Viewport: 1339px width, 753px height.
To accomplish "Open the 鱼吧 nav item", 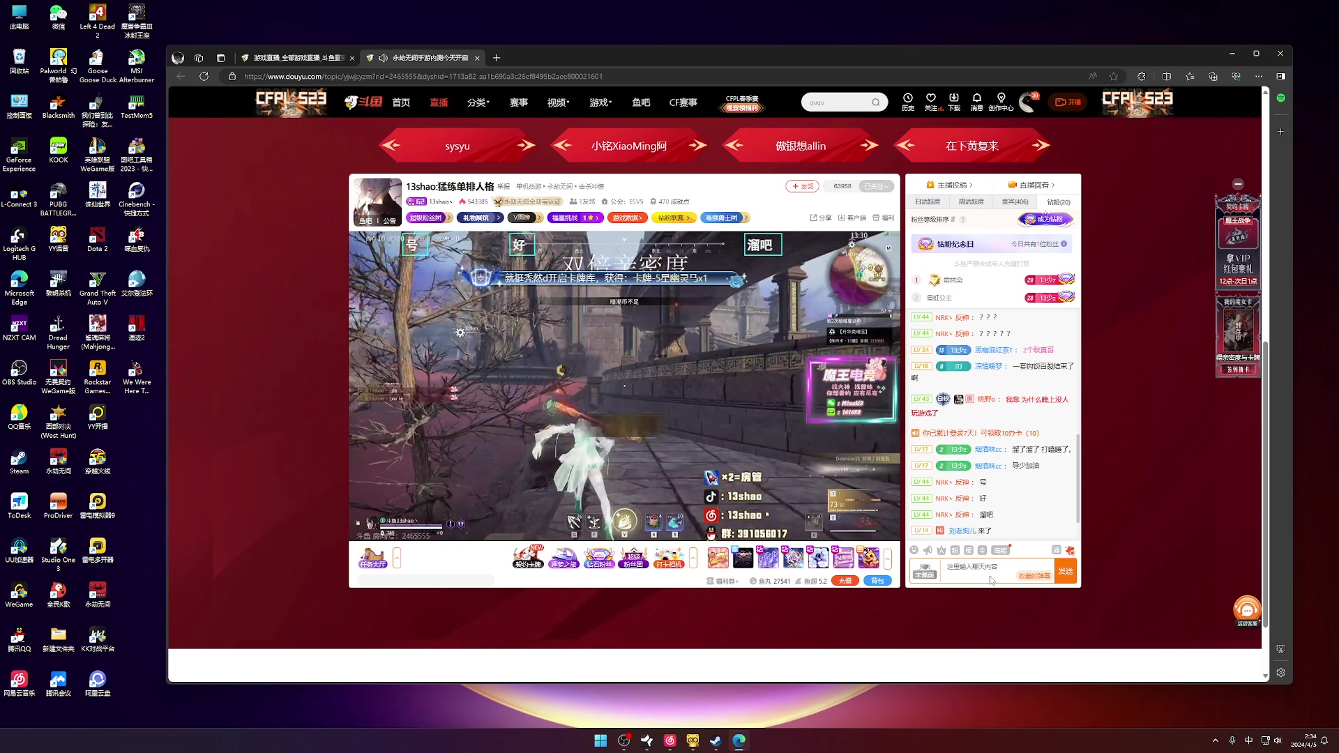I will click(641, 102).
